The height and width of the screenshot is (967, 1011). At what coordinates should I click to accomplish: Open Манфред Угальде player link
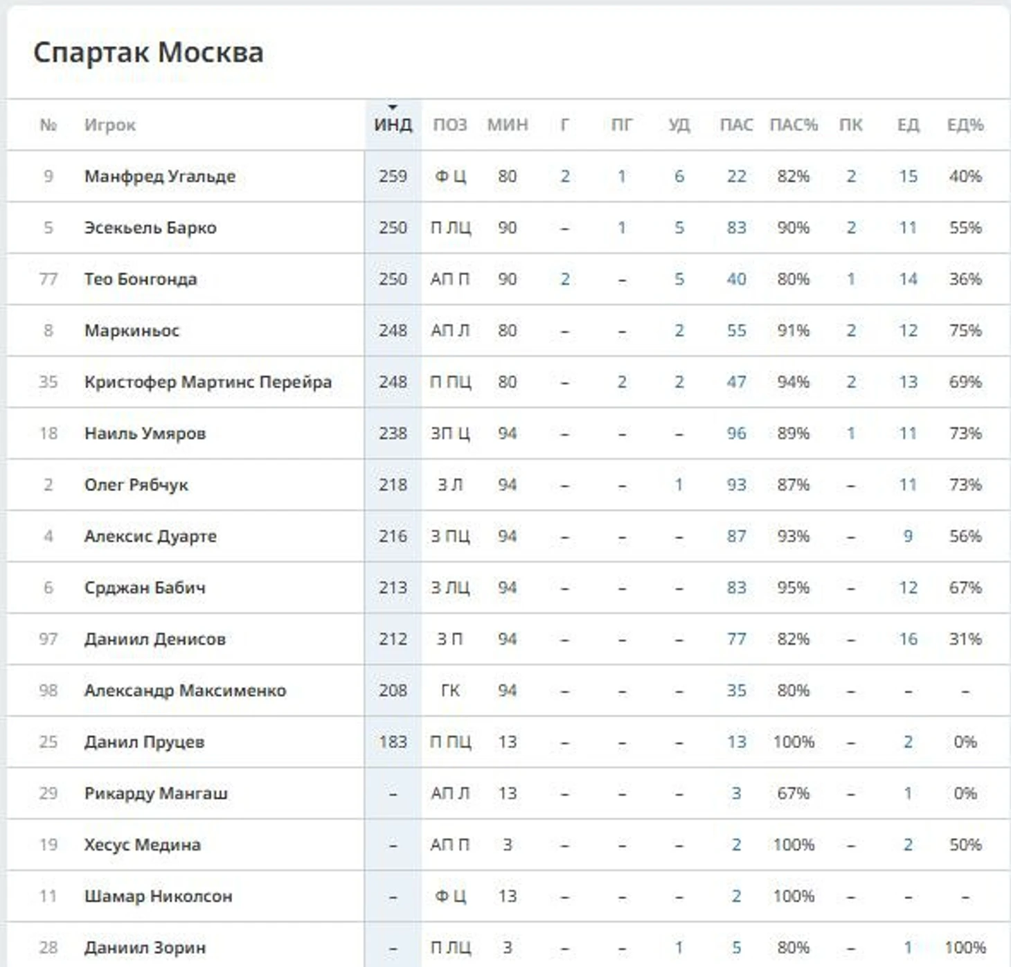pos(160,177)
